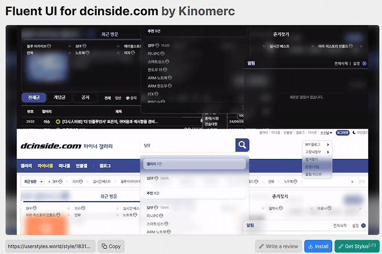The height and width of the screenshot is (254, 382).
Task: Select the 갤러리 navigation tab
Action: point(26,166)
